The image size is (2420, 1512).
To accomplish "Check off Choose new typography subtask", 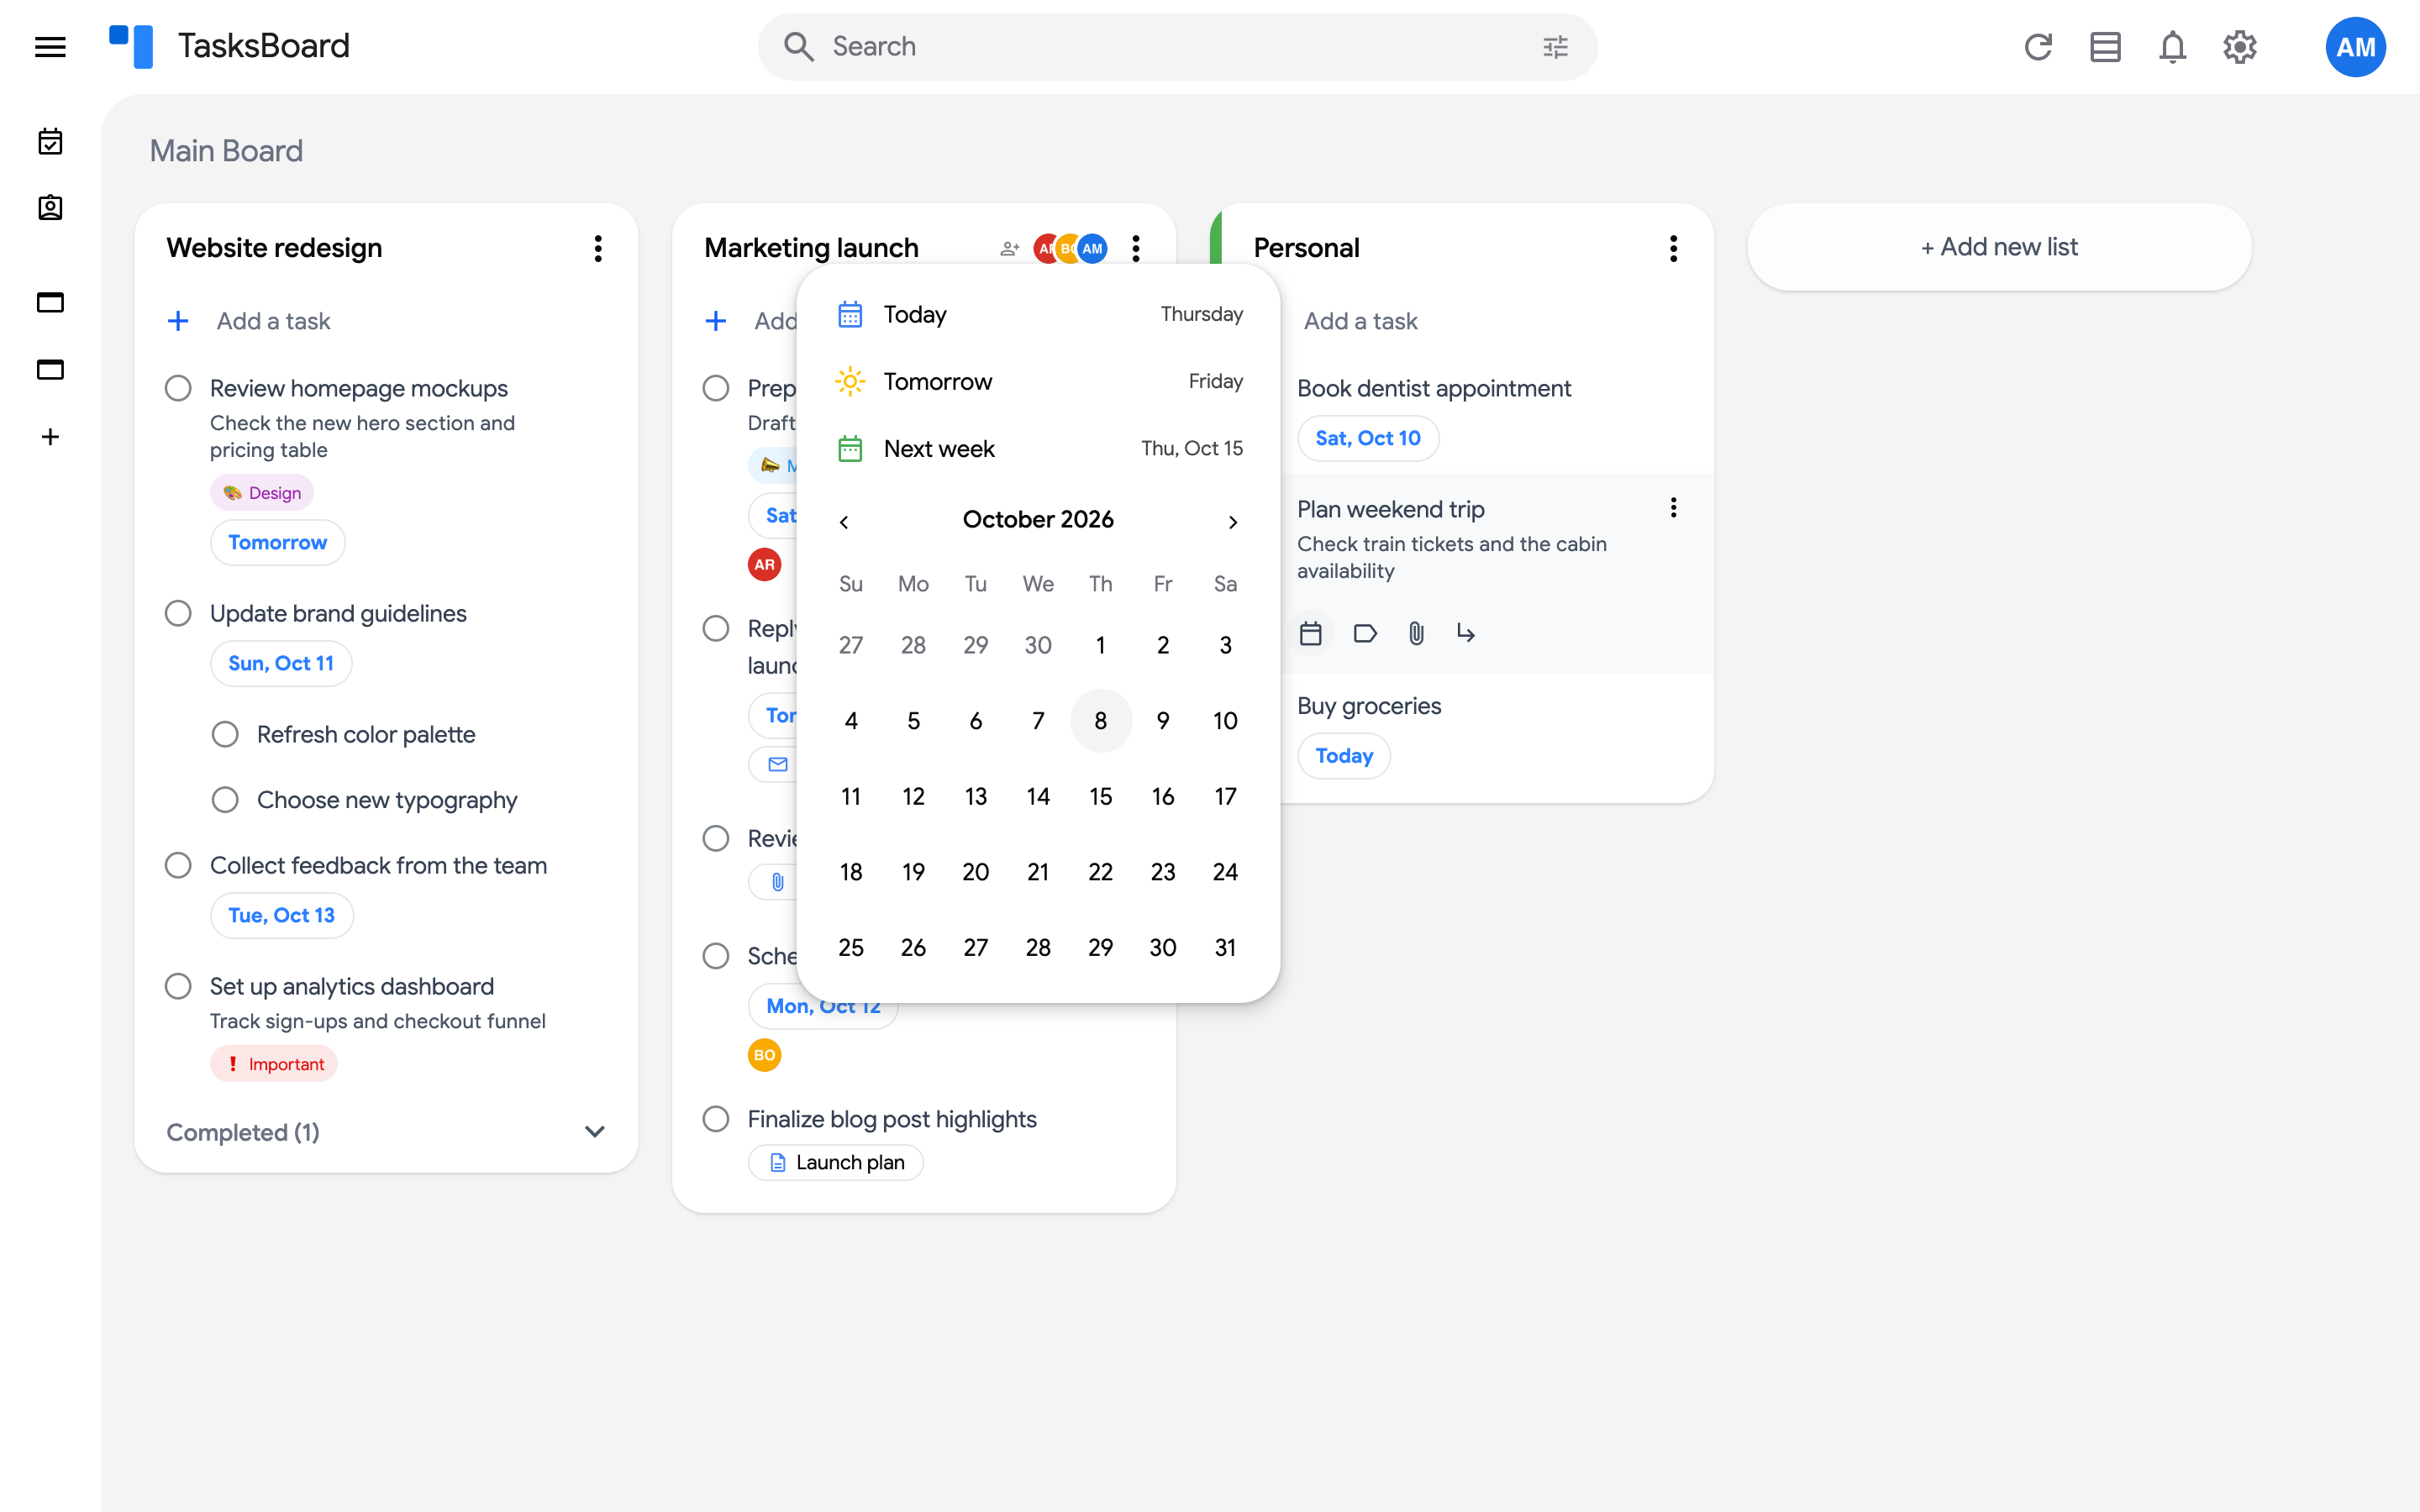I will [x=225, y=800].
